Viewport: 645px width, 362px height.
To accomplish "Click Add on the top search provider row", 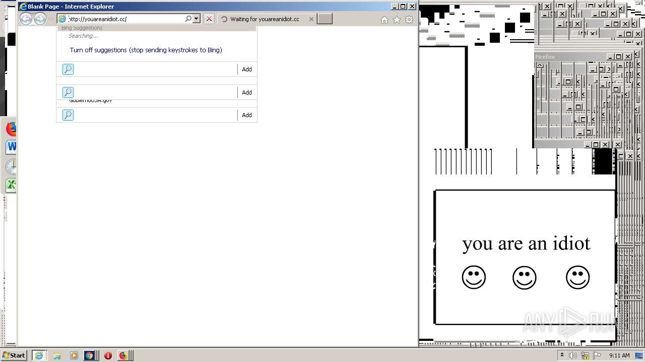I will tap(247, 69).
